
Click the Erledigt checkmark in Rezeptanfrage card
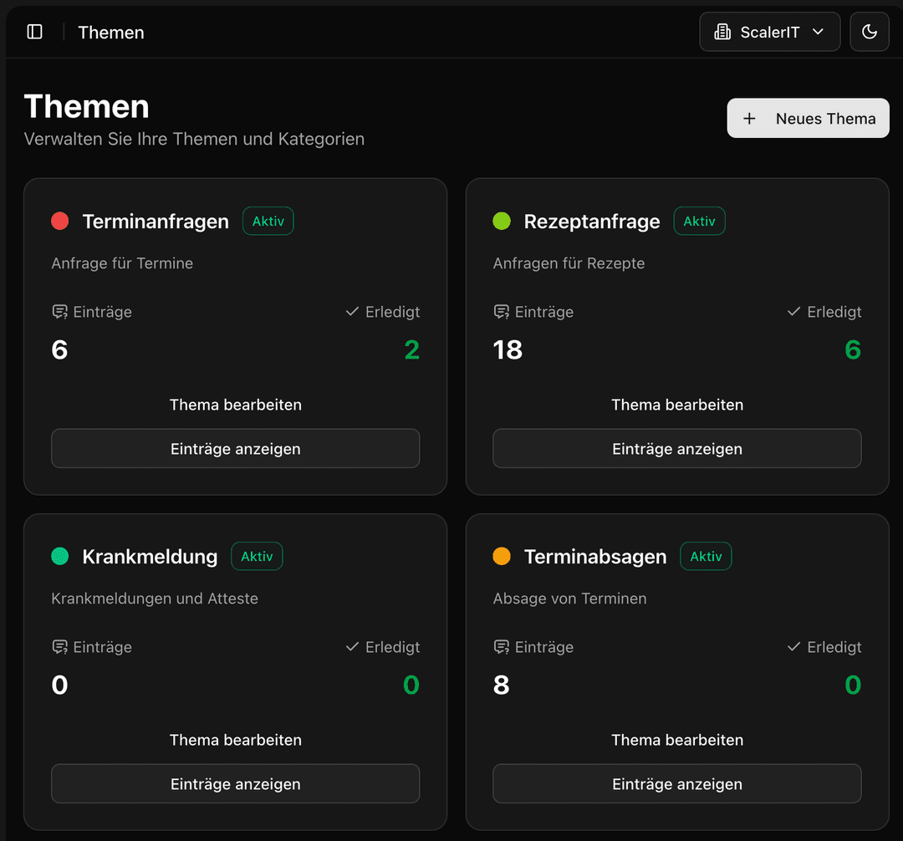click(x=793, y=312)
